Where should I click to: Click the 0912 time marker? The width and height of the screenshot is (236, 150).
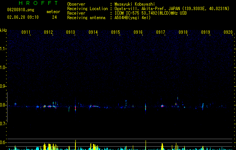point(48,32)
